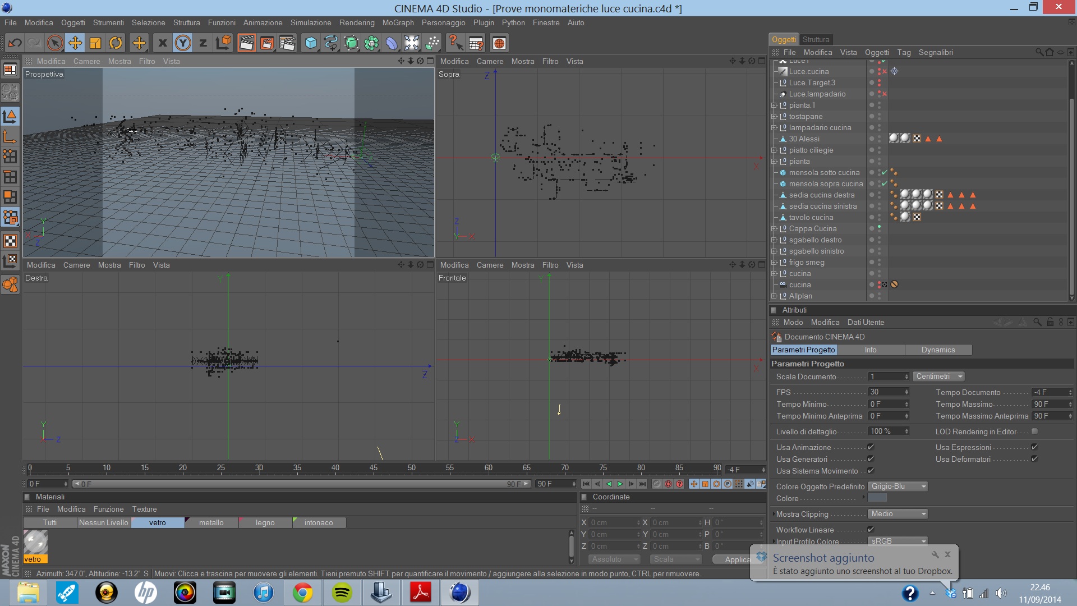The height and width of the screenshot is (606, 1077).
Task: Add a Cube primitive object
Action: pyautogui.click(x=311, y=43)
